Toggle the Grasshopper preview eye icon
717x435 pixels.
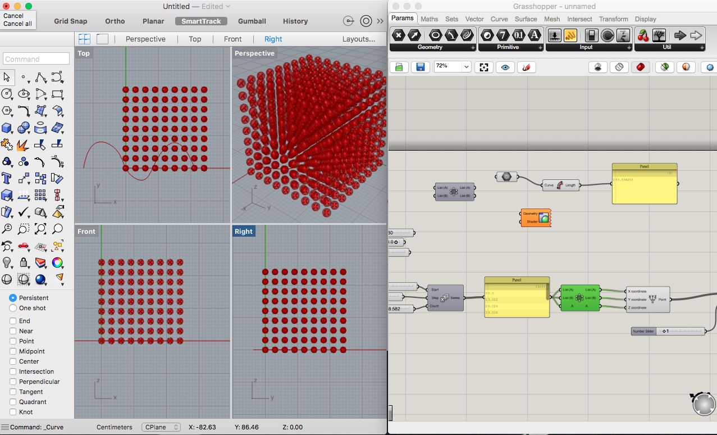505,67
